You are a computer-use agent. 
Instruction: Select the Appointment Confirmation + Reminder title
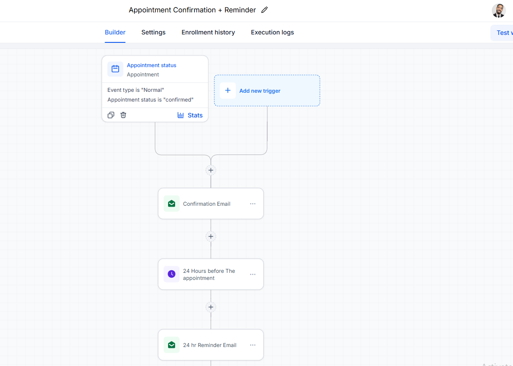coord(192,10)
